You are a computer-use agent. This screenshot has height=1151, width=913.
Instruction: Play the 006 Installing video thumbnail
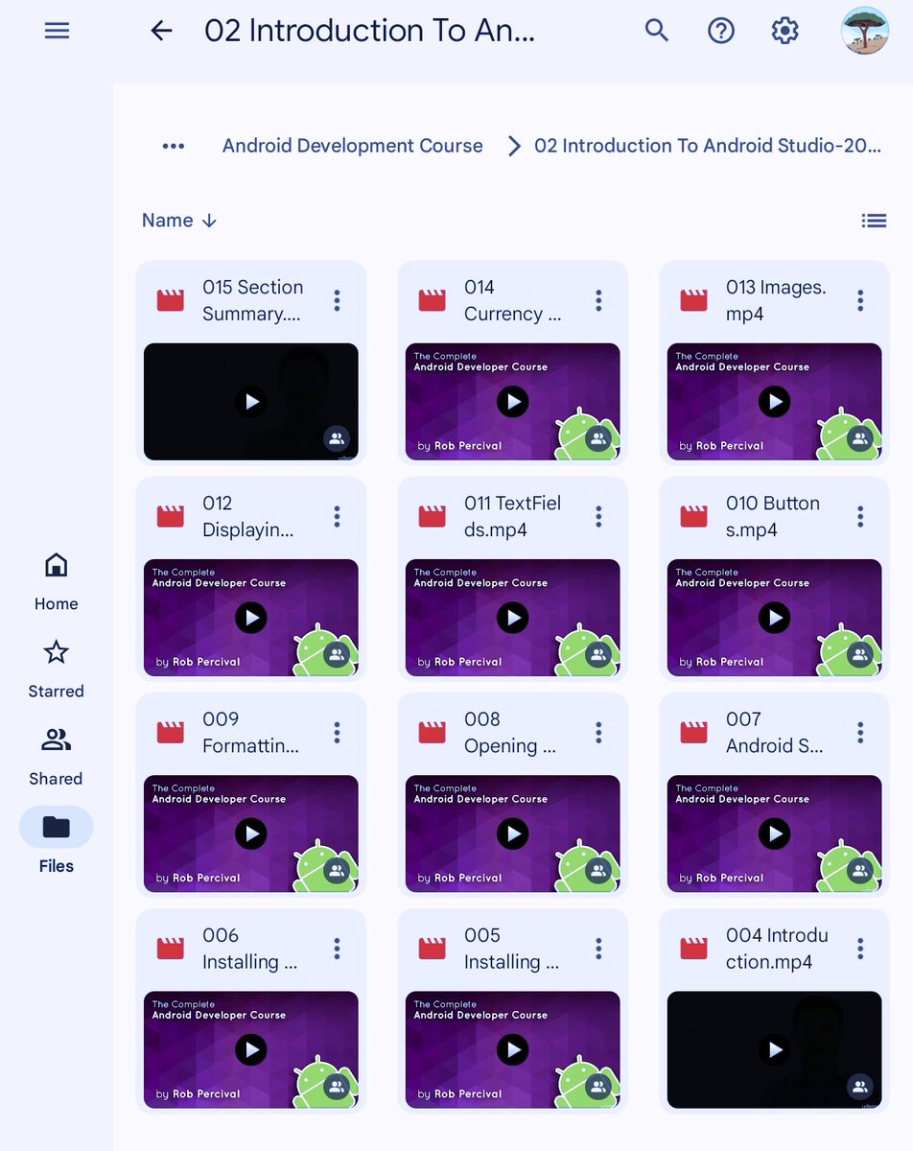click(251, 1049)
